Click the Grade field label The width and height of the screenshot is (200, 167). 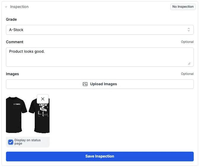11,19
